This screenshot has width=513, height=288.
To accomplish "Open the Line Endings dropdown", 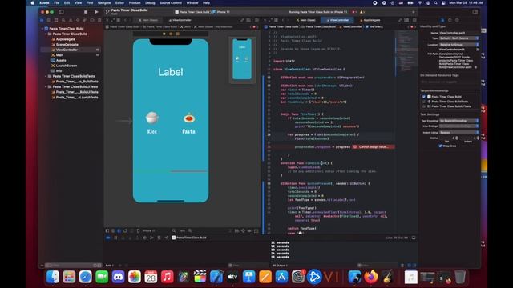I will pyautogui.click(x=459, y=126).
